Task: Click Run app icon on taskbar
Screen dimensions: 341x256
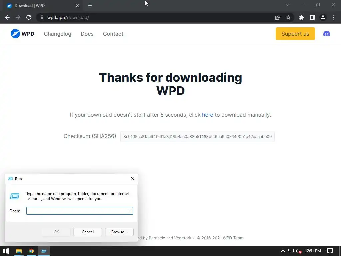Action: [44, 251]
